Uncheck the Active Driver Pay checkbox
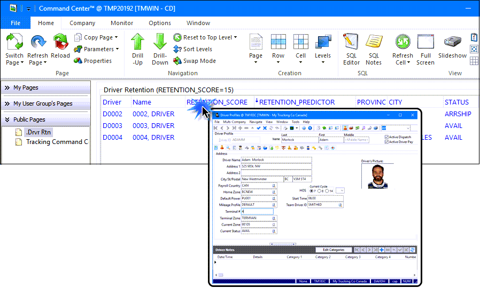The height and width of the screenshot is (288, 480). tap(386, 142)
